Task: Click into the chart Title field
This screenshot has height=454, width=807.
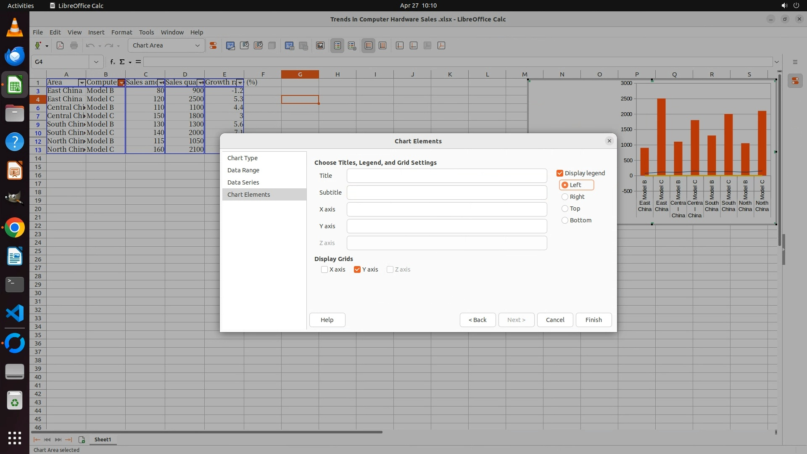Action: [446, 176]
